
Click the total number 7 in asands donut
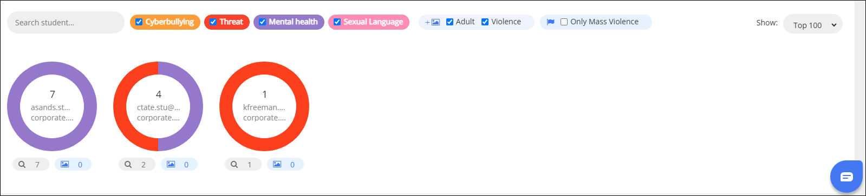pos(52,94)
